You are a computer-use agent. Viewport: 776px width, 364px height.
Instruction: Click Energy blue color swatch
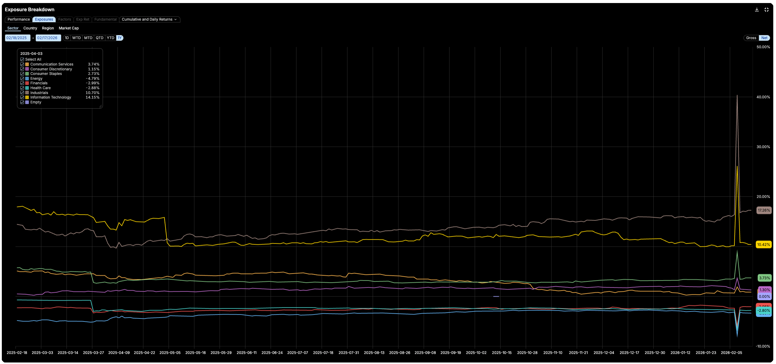[27, 79]
